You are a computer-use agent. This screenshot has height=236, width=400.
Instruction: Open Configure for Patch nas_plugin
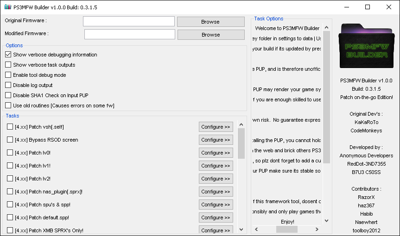(x=216, y=192)
